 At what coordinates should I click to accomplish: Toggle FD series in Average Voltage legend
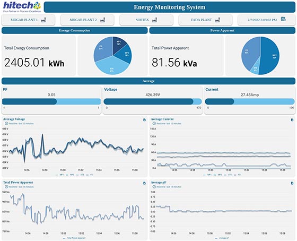[x=90, y=175]
